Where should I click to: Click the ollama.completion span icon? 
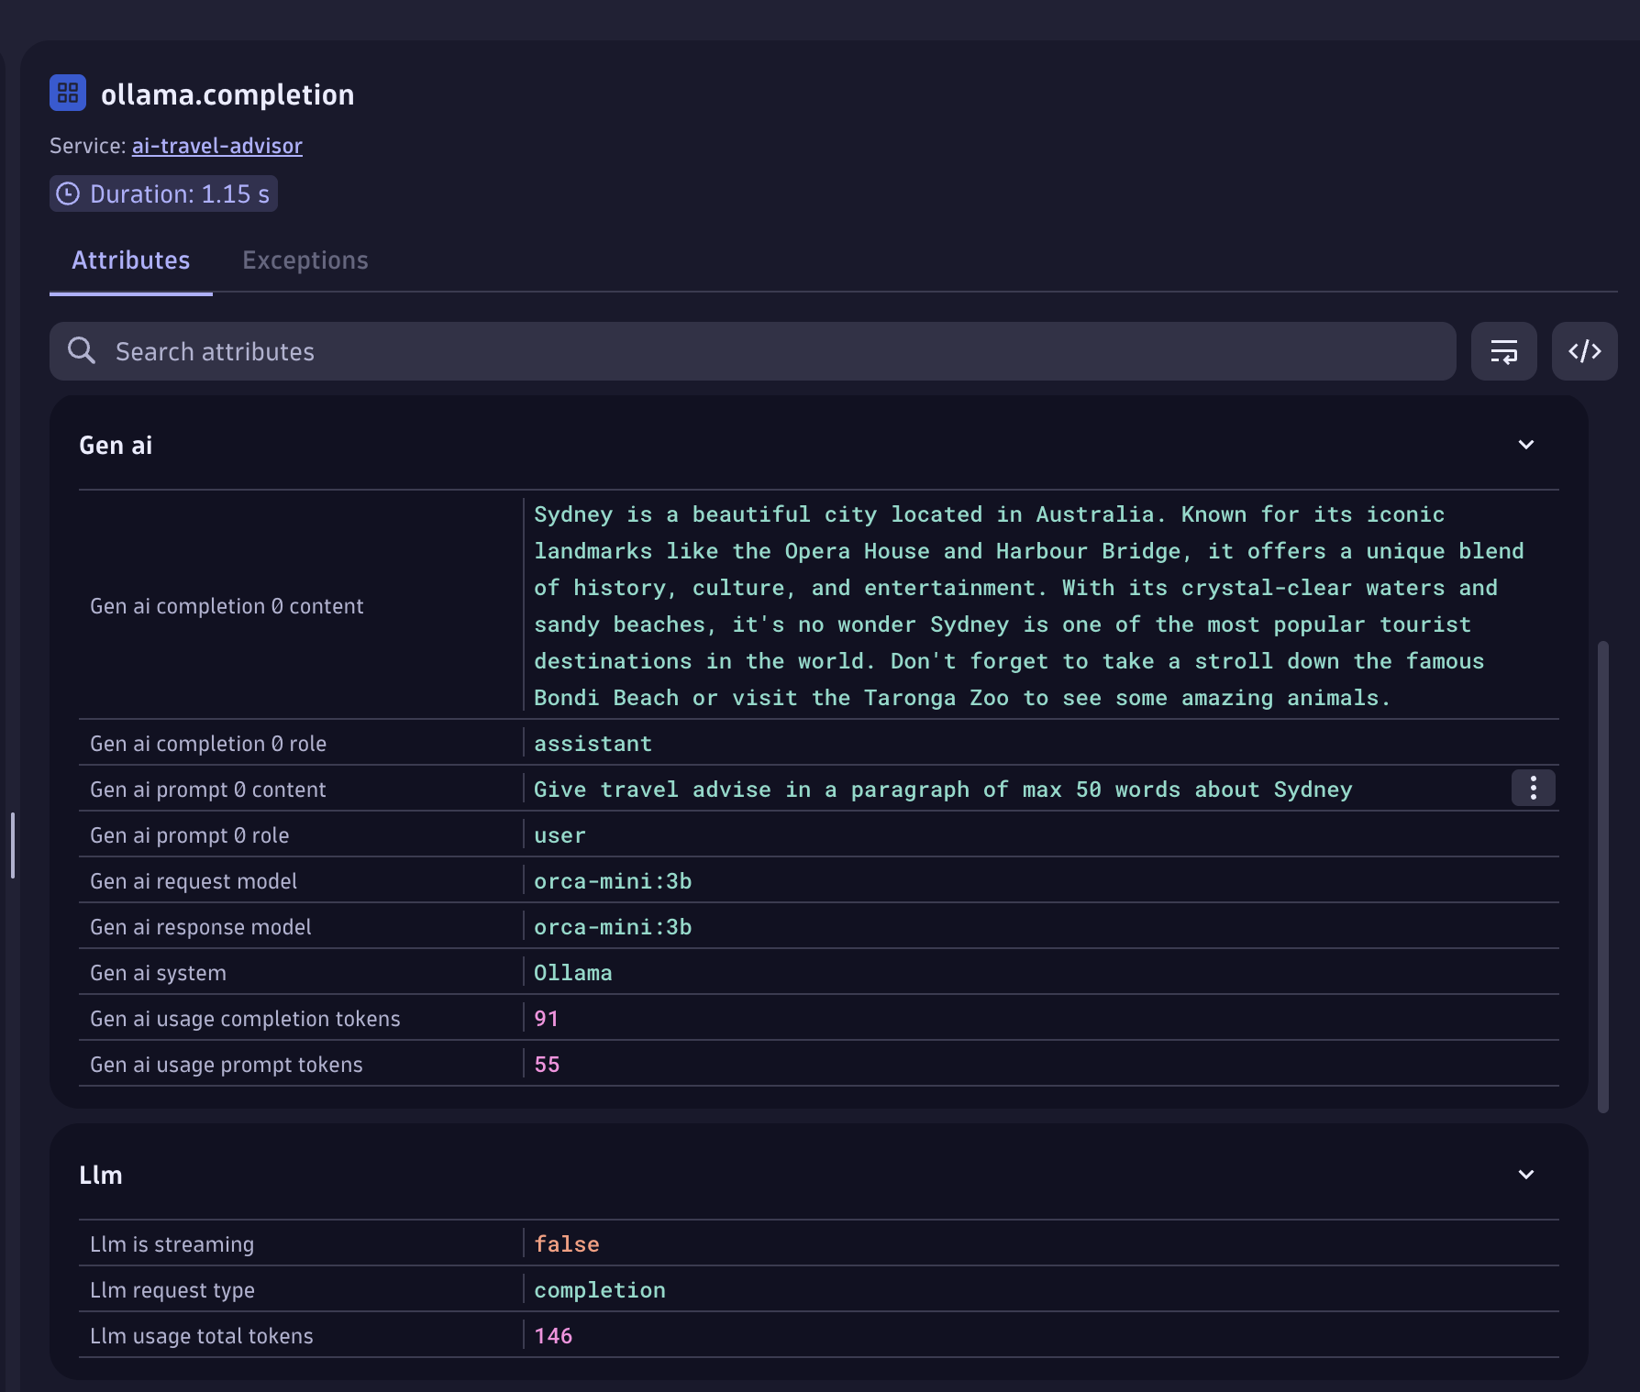(68, 93)
